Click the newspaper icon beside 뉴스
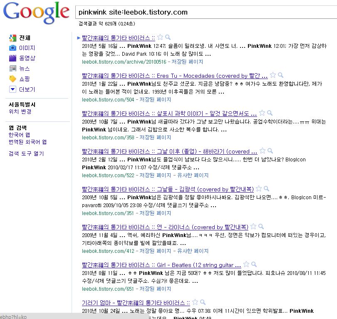337x319 pixels. coord(12,69)
